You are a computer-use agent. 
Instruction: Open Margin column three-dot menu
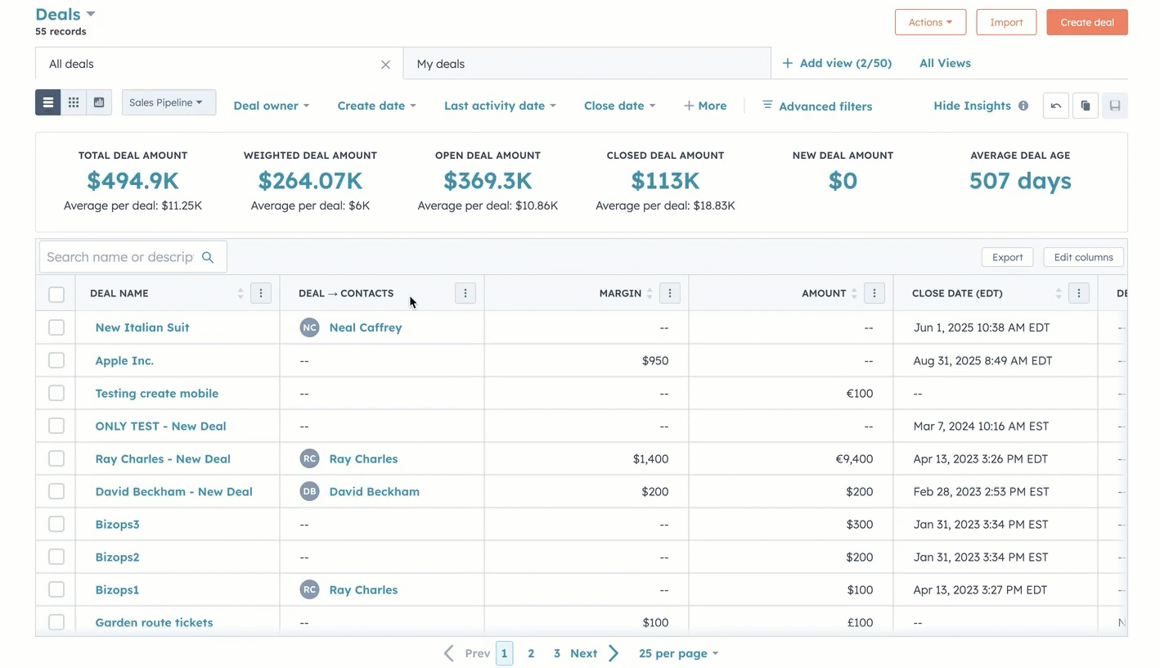669,293
